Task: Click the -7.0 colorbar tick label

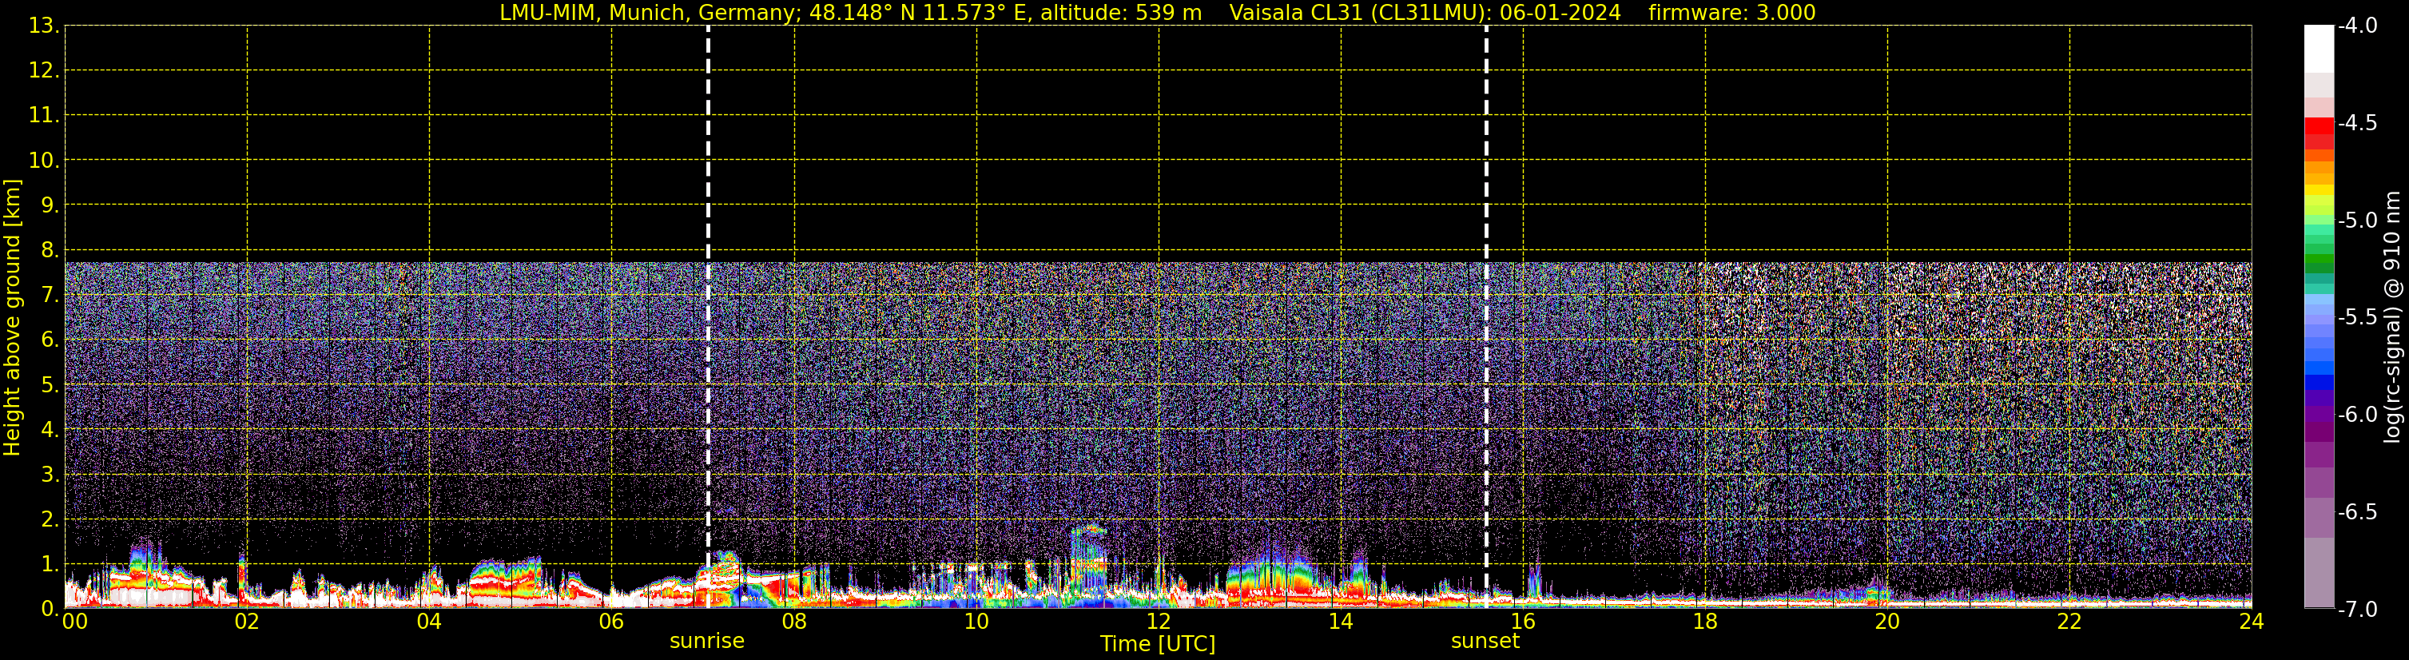Action: [x=2356, y=610]
